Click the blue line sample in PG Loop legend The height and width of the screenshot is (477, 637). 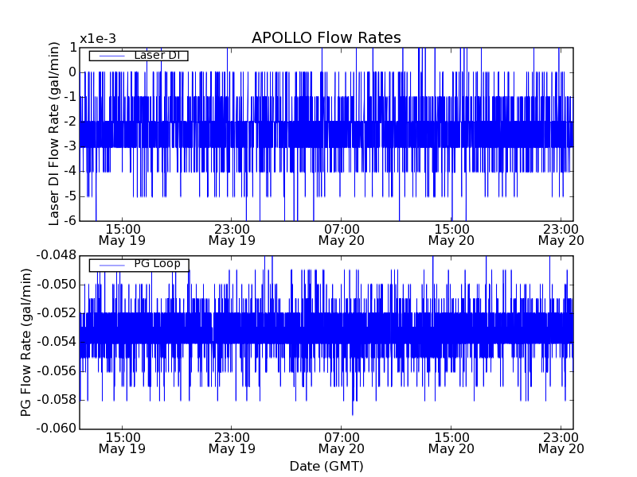click(111, 265)
